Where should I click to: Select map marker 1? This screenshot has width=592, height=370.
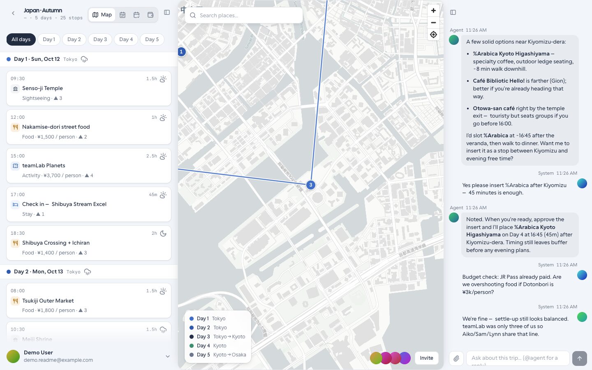pos(181,52)
